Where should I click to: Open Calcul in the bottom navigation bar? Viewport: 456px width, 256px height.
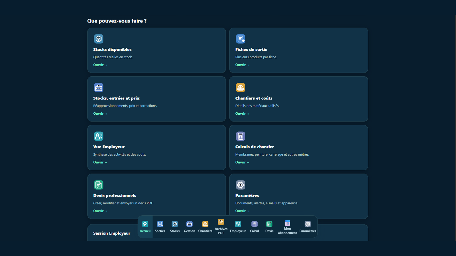(255, 227)
